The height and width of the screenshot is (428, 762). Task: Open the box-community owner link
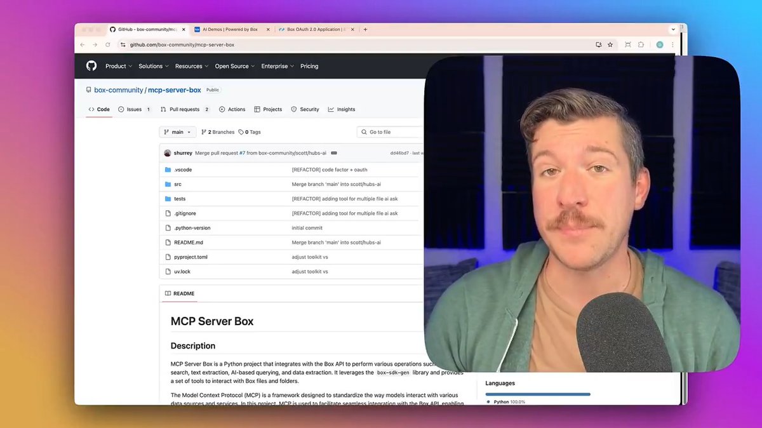click(119, 90)
